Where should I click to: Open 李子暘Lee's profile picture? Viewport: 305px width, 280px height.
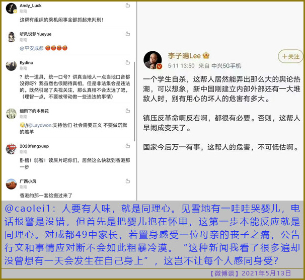click(x=152, y=60)
